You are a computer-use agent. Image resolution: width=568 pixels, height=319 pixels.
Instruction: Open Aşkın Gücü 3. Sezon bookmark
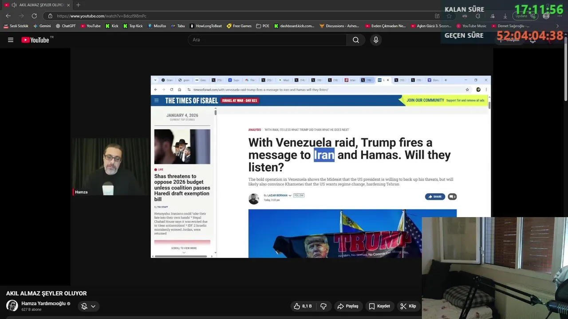(431, 26)
